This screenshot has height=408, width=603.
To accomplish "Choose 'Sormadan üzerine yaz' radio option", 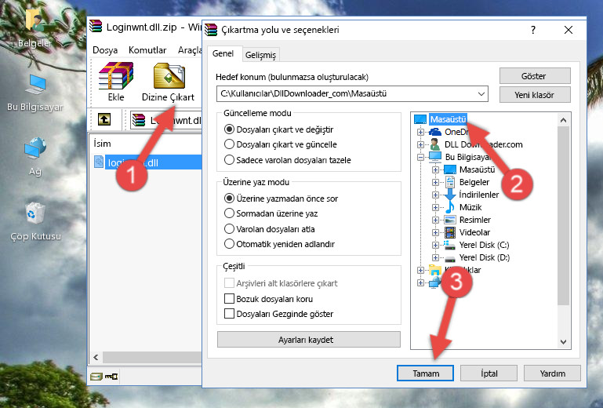I will point(230,213).
